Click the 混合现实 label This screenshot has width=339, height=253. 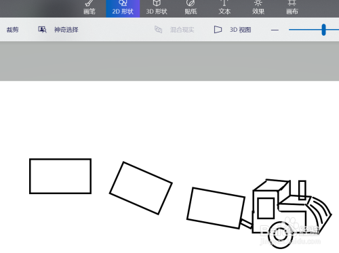(182, 30)
